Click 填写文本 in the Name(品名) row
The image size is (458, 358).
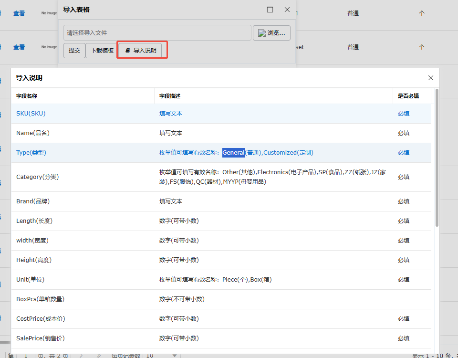pos(171,133)
